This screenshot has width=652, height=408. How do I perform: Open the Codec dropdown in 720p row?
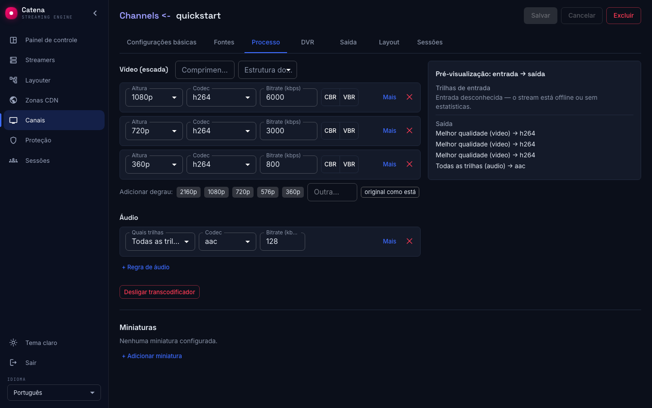coord(221,131)
